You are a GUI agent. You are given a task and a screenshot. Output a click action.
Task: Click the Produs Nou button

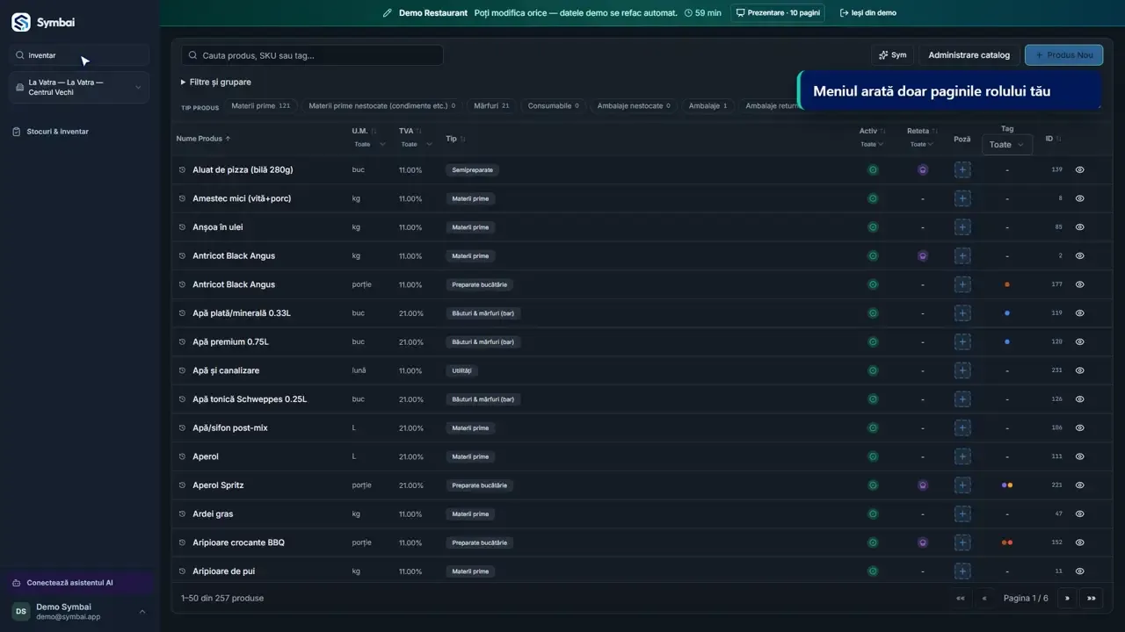[x=1063, y=55]
